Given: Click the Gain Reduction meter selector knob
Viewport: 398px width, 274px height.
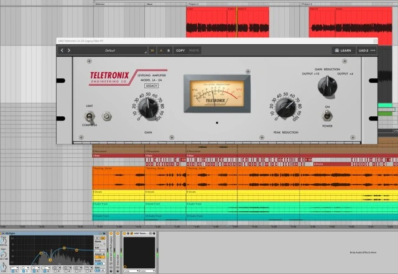Looking at the screenshot, I should pyautogui.click(x=328, y=86).
